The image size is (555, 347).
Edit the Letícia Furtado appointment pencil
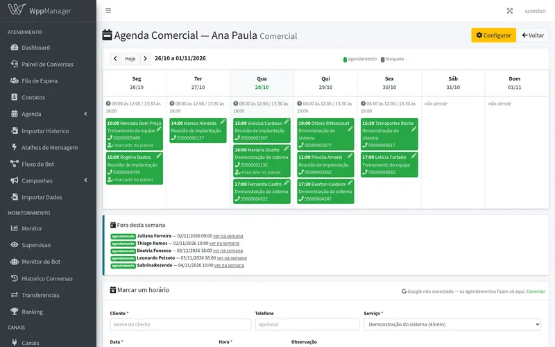tap(413, 155)
